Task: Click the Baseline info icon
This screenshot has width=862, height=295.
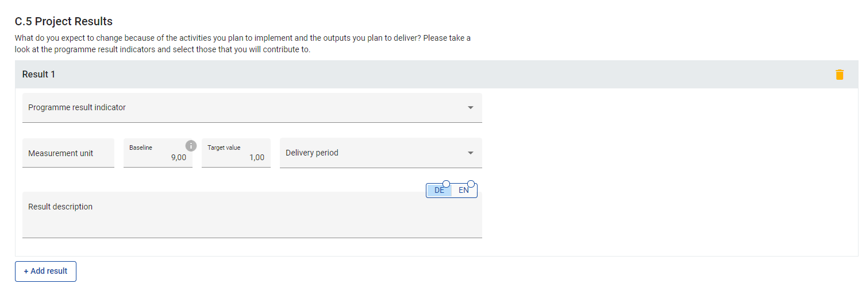Action: [191, 146]
